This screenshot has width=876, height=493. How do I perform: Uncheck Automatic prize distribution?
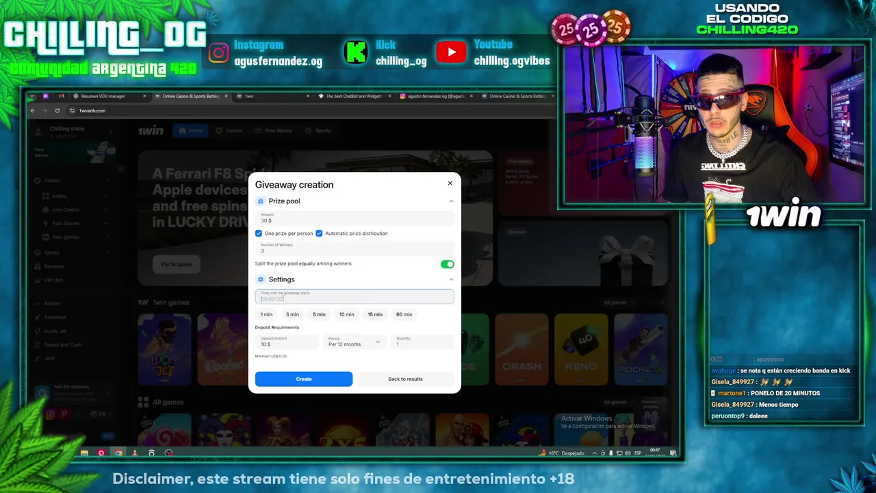[319, 233]
